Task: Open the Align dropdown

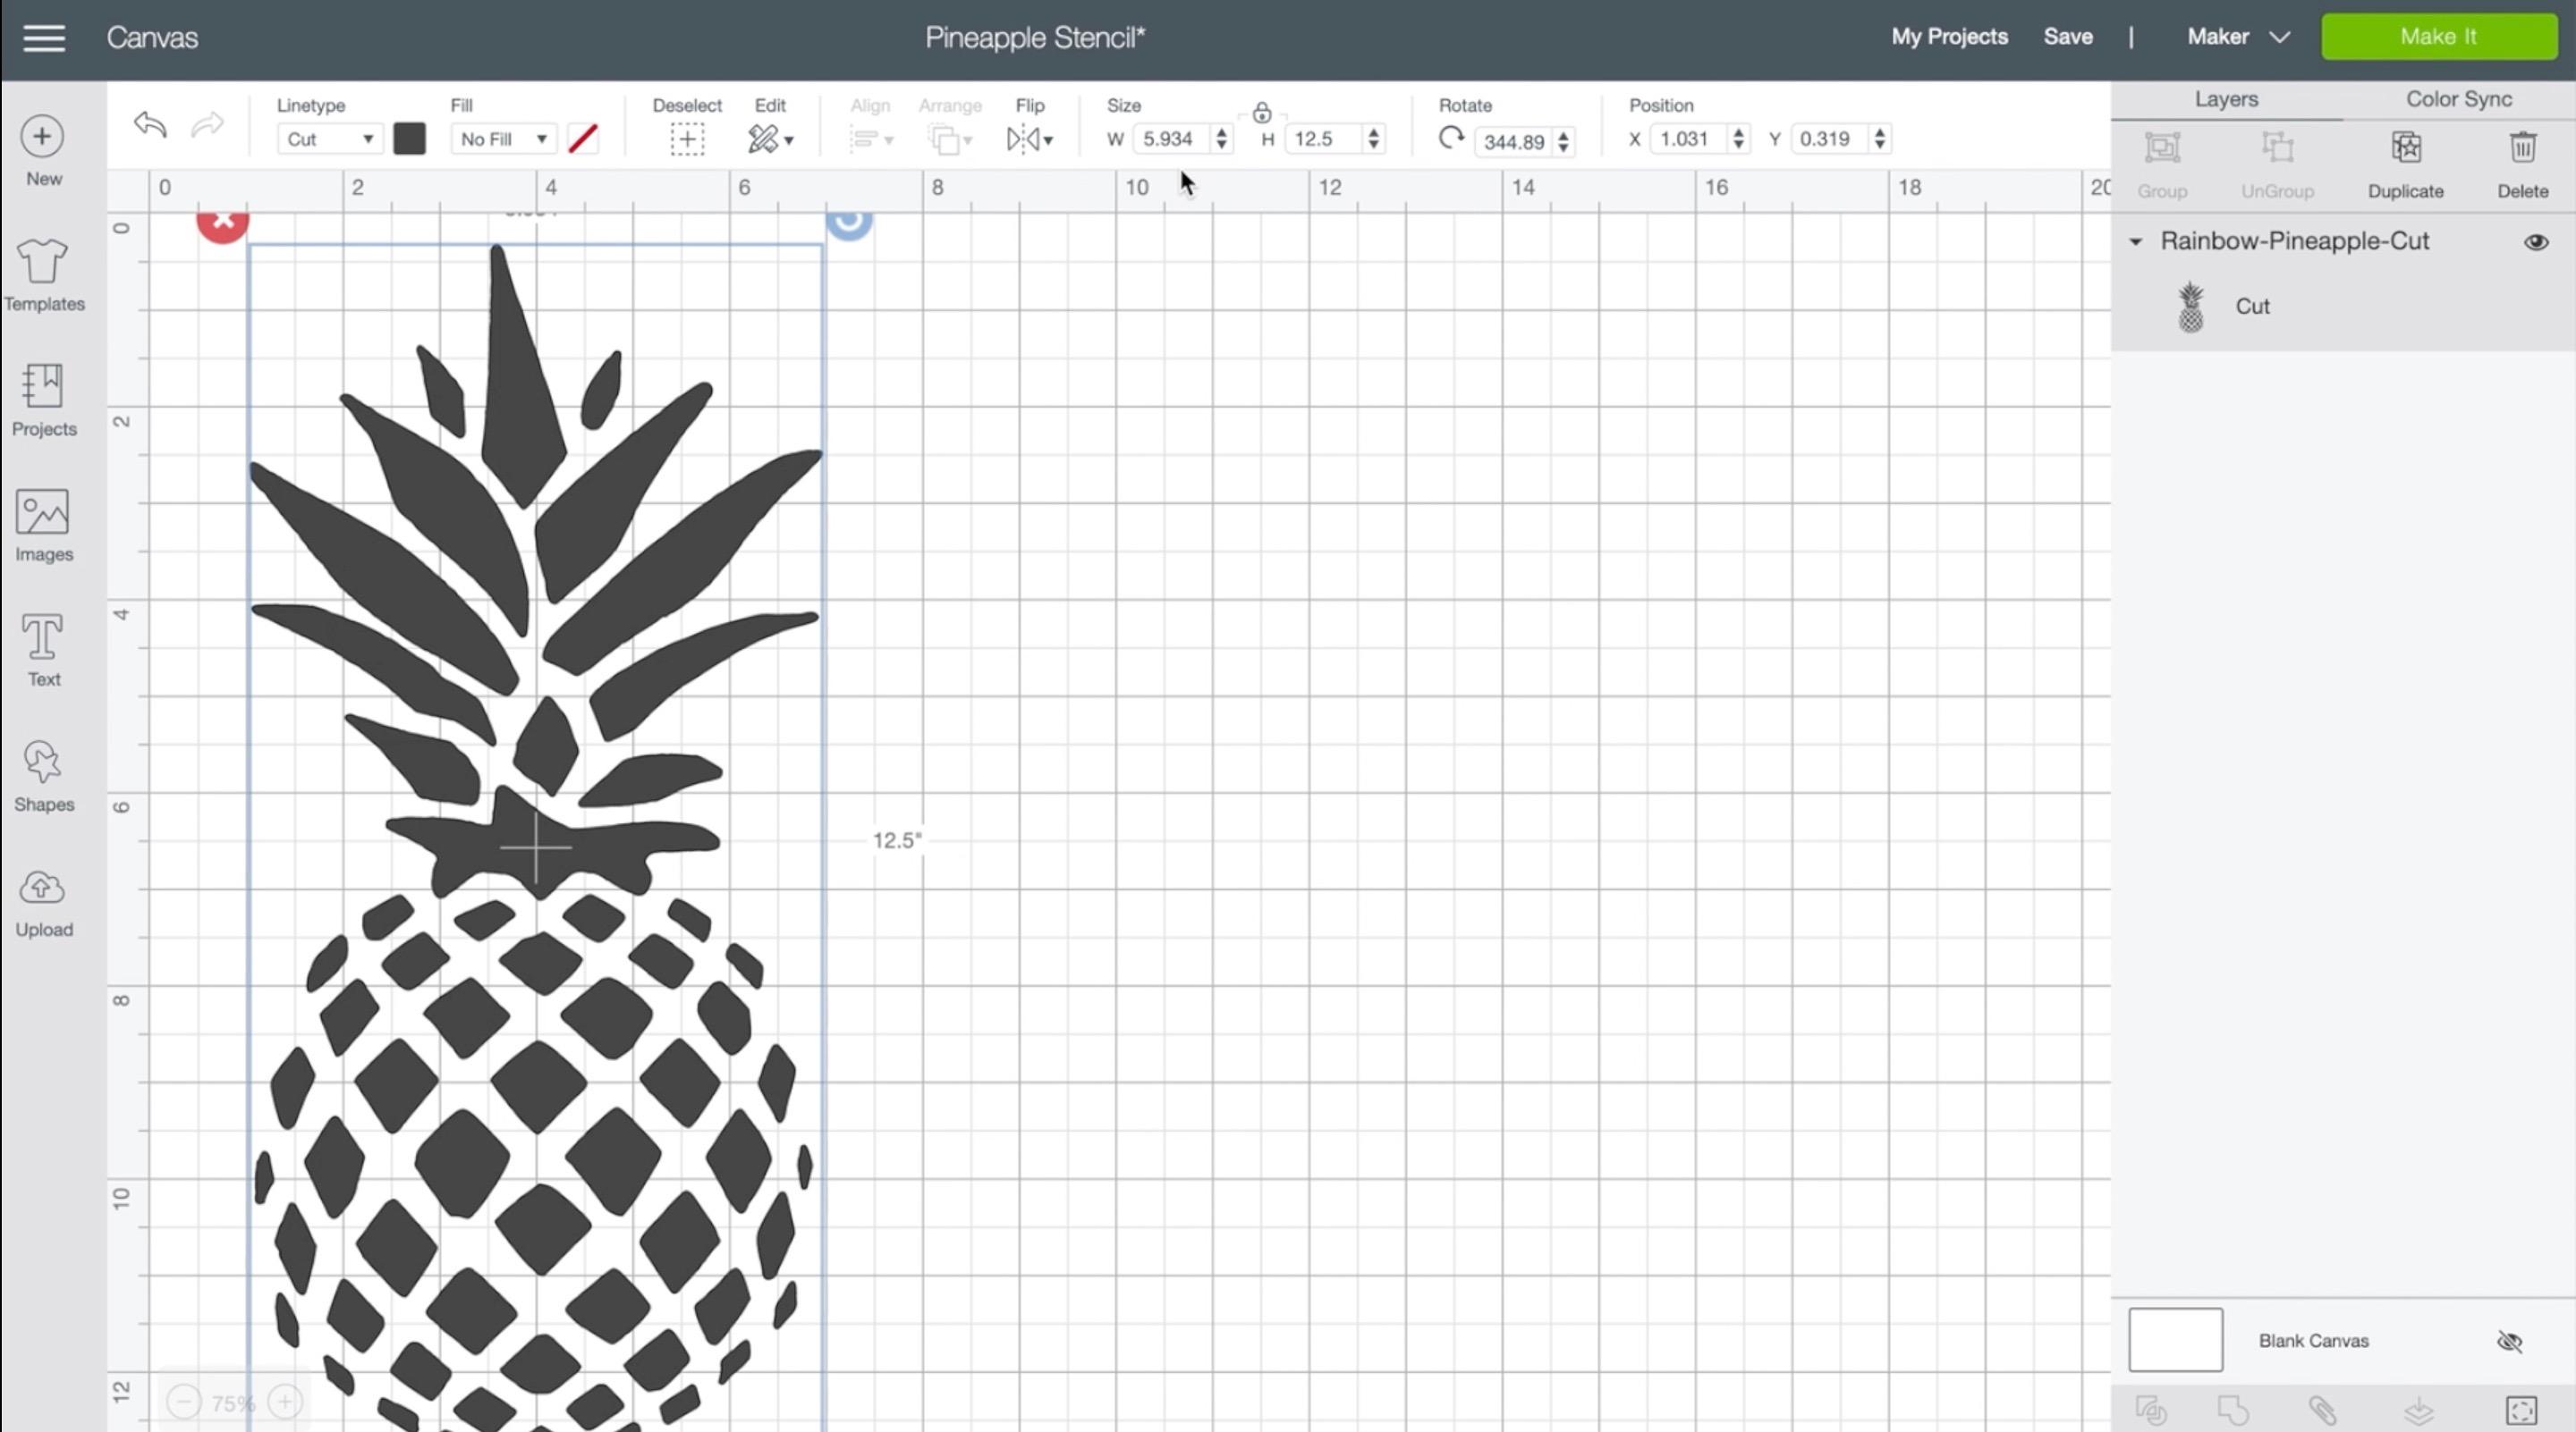Action: tap(870, 139)
